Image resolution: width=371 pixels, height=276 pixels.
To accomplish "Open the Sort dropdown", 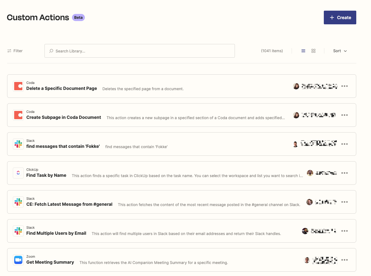I will coord(340,51).
